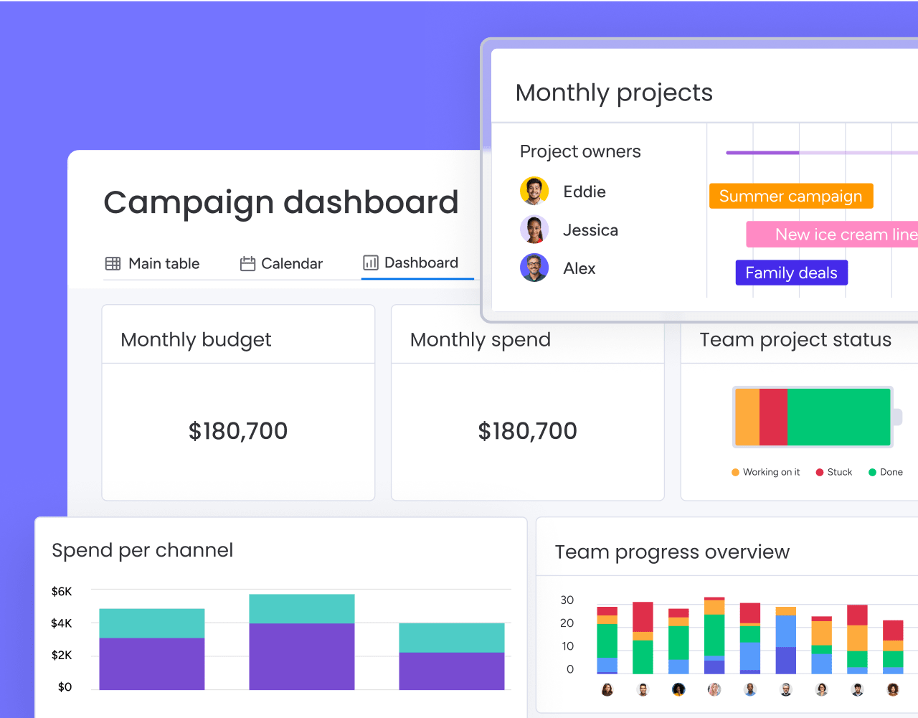Click the Monthly spend $180,700 value
918x718 pixels.
(x=528, y=431)
